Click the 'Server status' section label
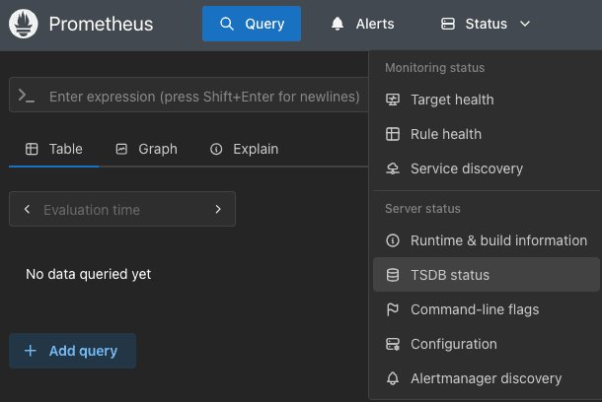 pyautogui.click(x=422, y=209)
